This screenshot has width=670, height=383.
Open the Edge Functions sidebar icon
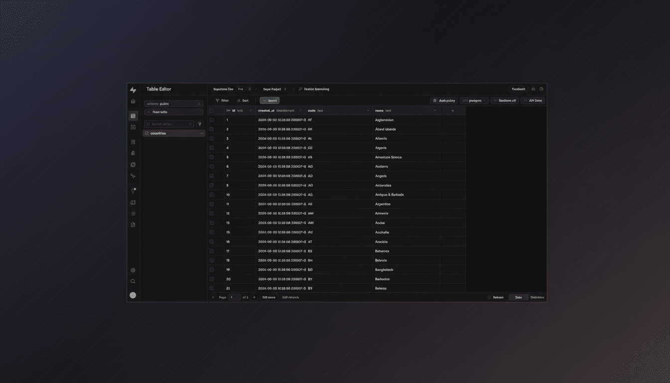click(133, 176)
